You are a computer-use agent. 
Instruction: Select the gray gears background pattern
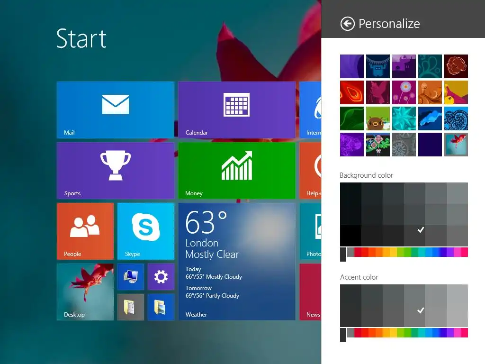pyautogui.click(x=404, y=145)
